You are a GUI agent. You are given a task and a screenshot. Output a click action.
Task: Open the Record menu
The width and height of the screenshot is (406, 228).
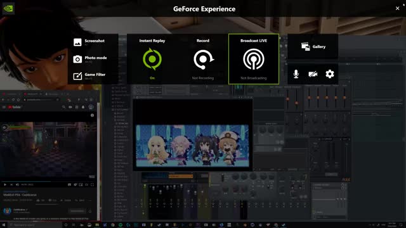pos(203,59)
